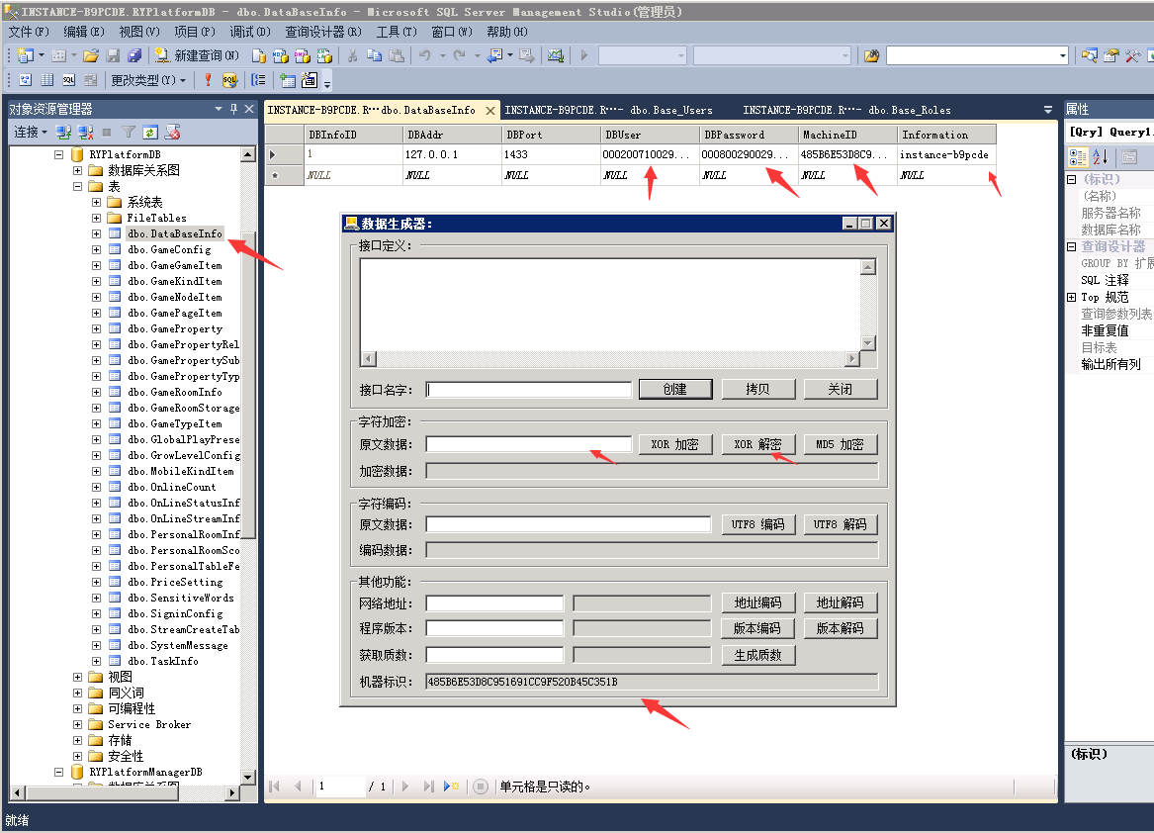Click the DMX query icon in toolbar
The image size is (1154, 833).
[x=303, y=55]
